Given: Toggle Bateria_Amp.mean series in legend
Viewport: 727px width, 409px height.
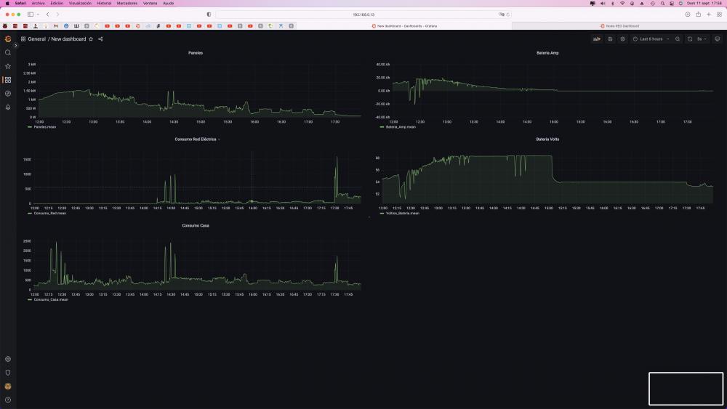Looking at the screenshot, I should pyautogui.click(x=401, y=127).
